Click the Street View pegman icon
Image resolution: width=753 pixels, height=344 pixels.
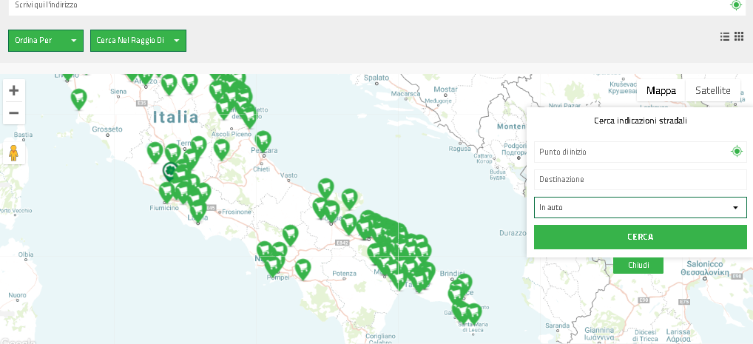coord(13,153)
